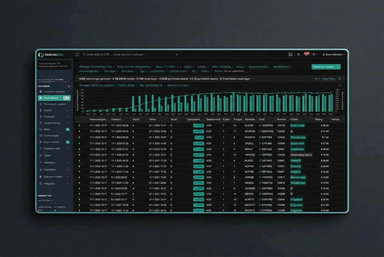Click the export icon beside Raset Pfiters
Viewport: 384px width, 257px height.
coord(340,79)
